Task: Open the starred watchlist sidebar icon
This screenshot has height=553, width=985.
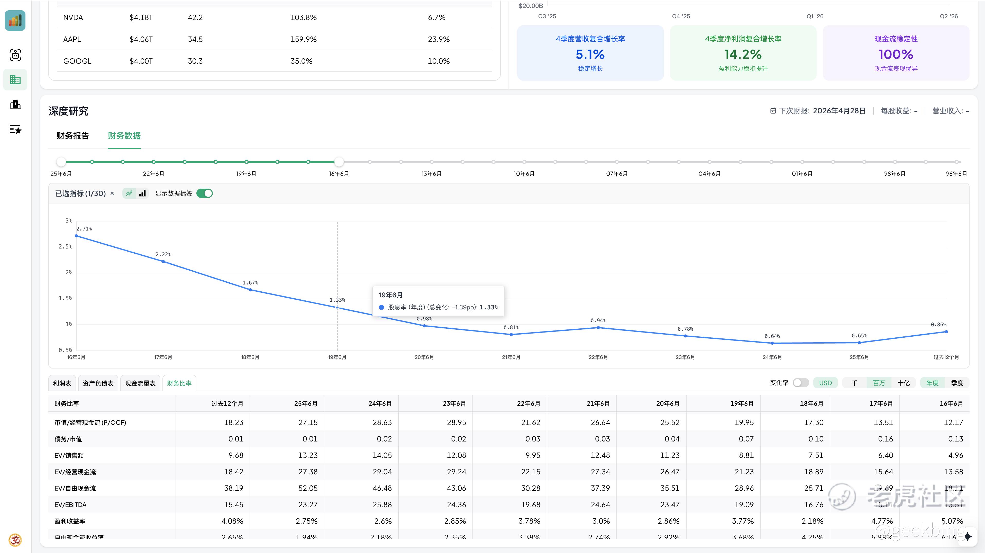Action: point(15,130)
